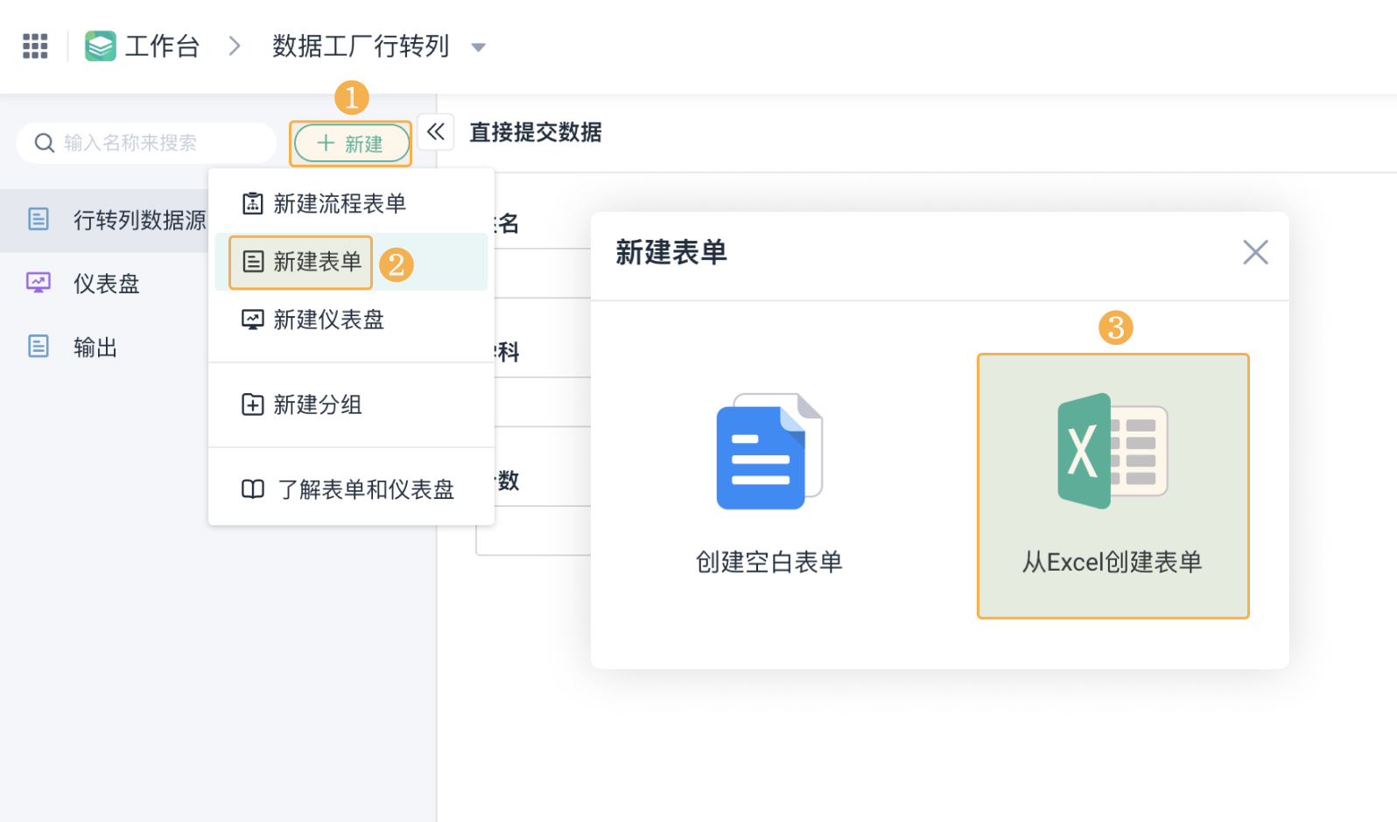Close the 新建表单 dialog
The height and width of the screenshot is (822, 1397).
click(1255, 253)
